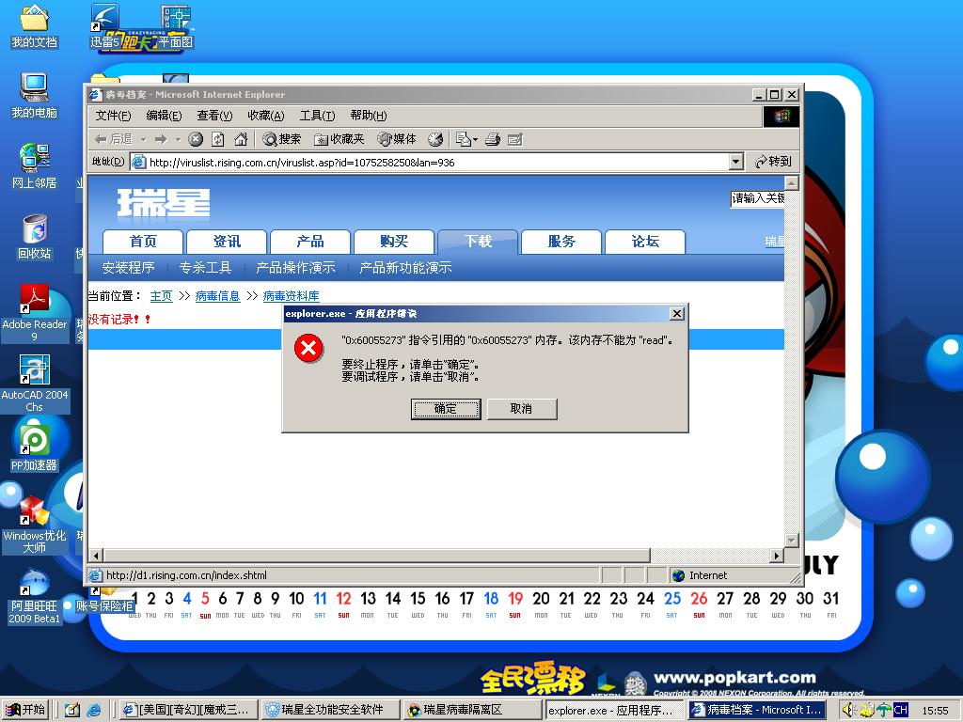Click the 请输入关键 search keyword field
This screenshot has height=722, width=963.
click(x=757, y=198)
